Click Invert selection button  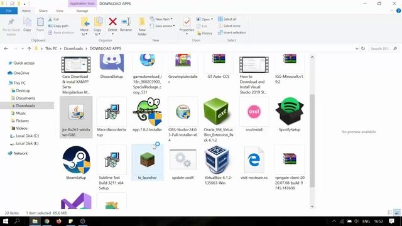232,33
